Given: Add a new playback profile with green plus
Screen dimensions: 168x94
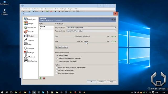Looking at the screenshot, I should tap(40, 78).
